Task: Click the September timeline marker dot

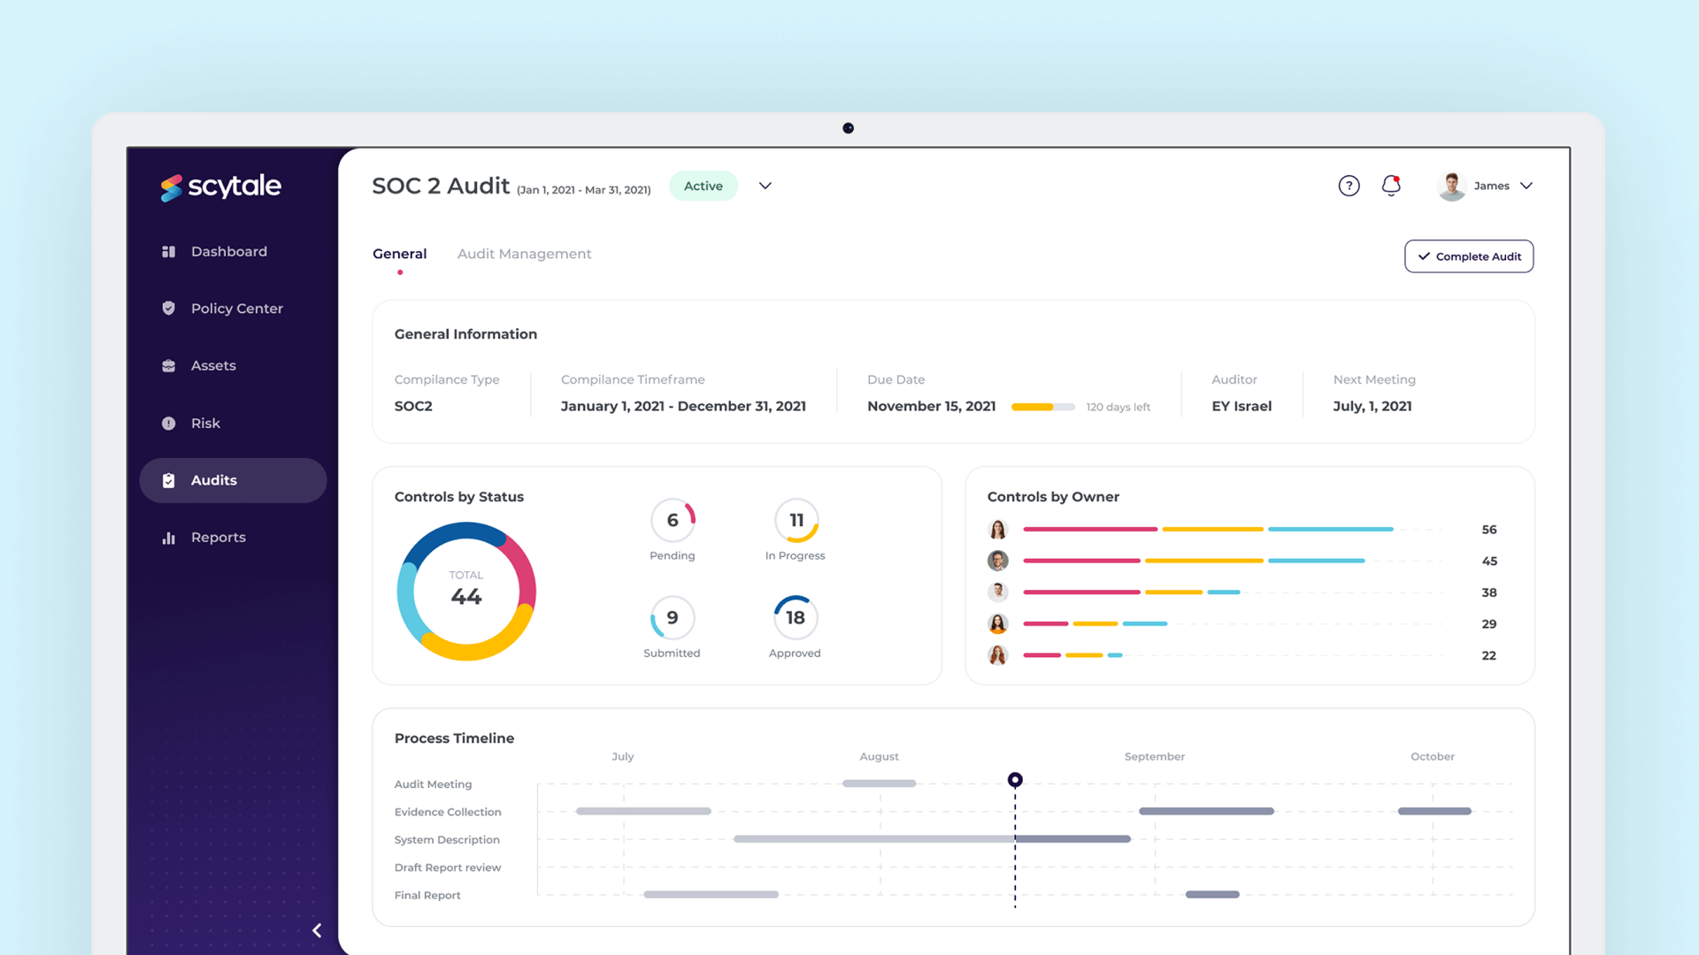Action: tap(1015, 779)
